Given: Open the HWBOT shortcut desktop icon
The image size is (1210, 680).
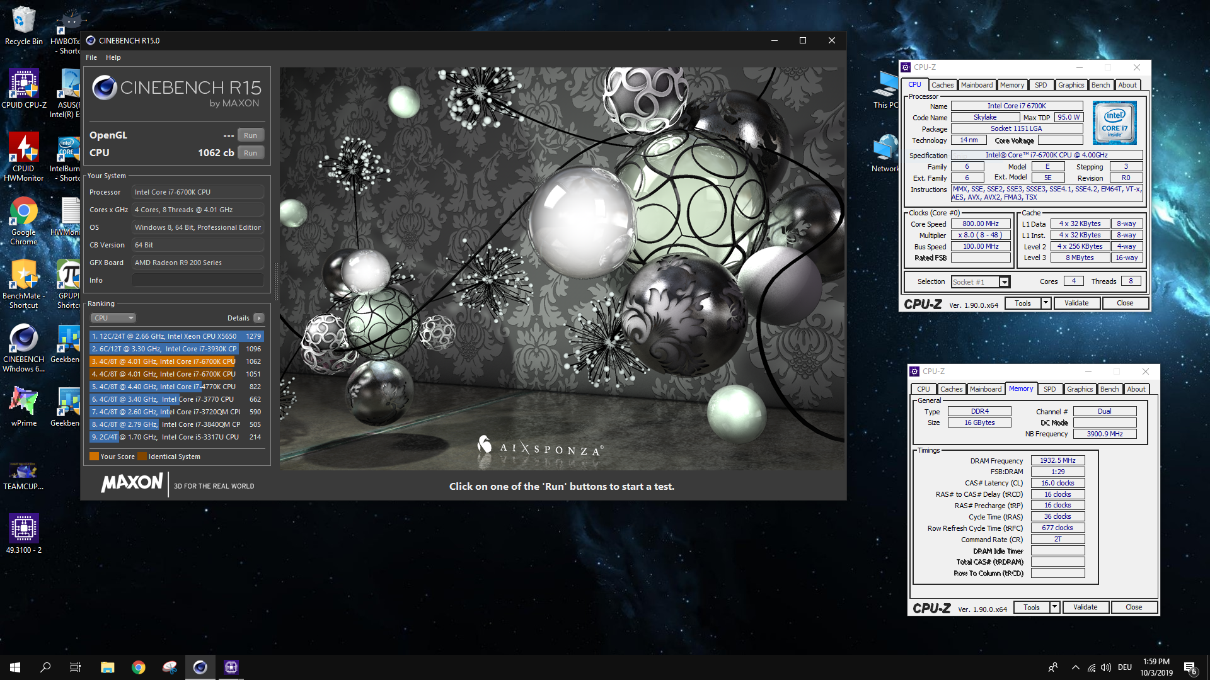Looking at the screenshot, I should pos(66,30).
